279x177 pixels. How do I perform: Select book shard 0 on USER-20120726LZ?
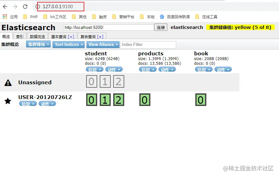tap(201, 100)
